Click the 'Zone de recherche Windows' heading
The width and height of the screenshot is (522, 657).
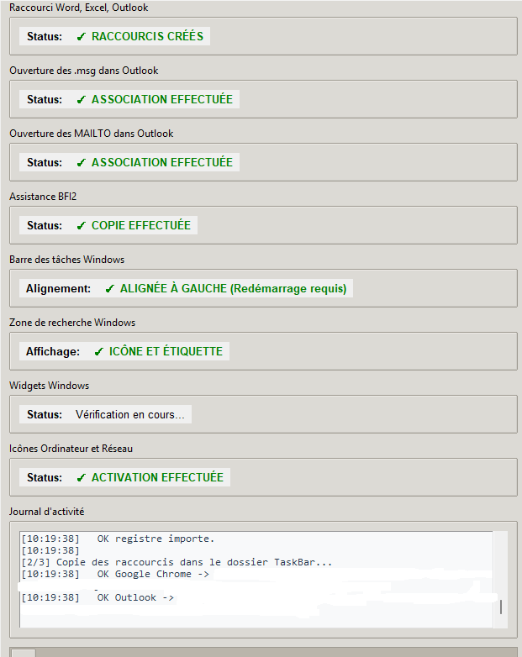click(72, 323)
